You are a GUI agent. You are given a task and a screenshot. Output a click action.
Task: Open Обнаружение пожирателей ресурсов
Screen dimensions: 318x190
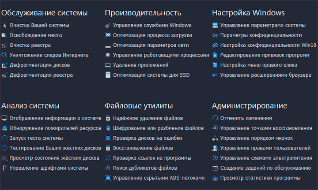pyautogui.click(x=55, y=128)
